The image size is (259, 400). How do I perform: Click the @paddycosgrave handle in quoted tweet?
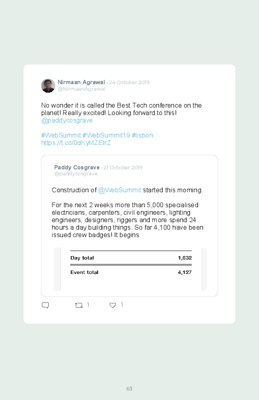[x=76, y=174]
